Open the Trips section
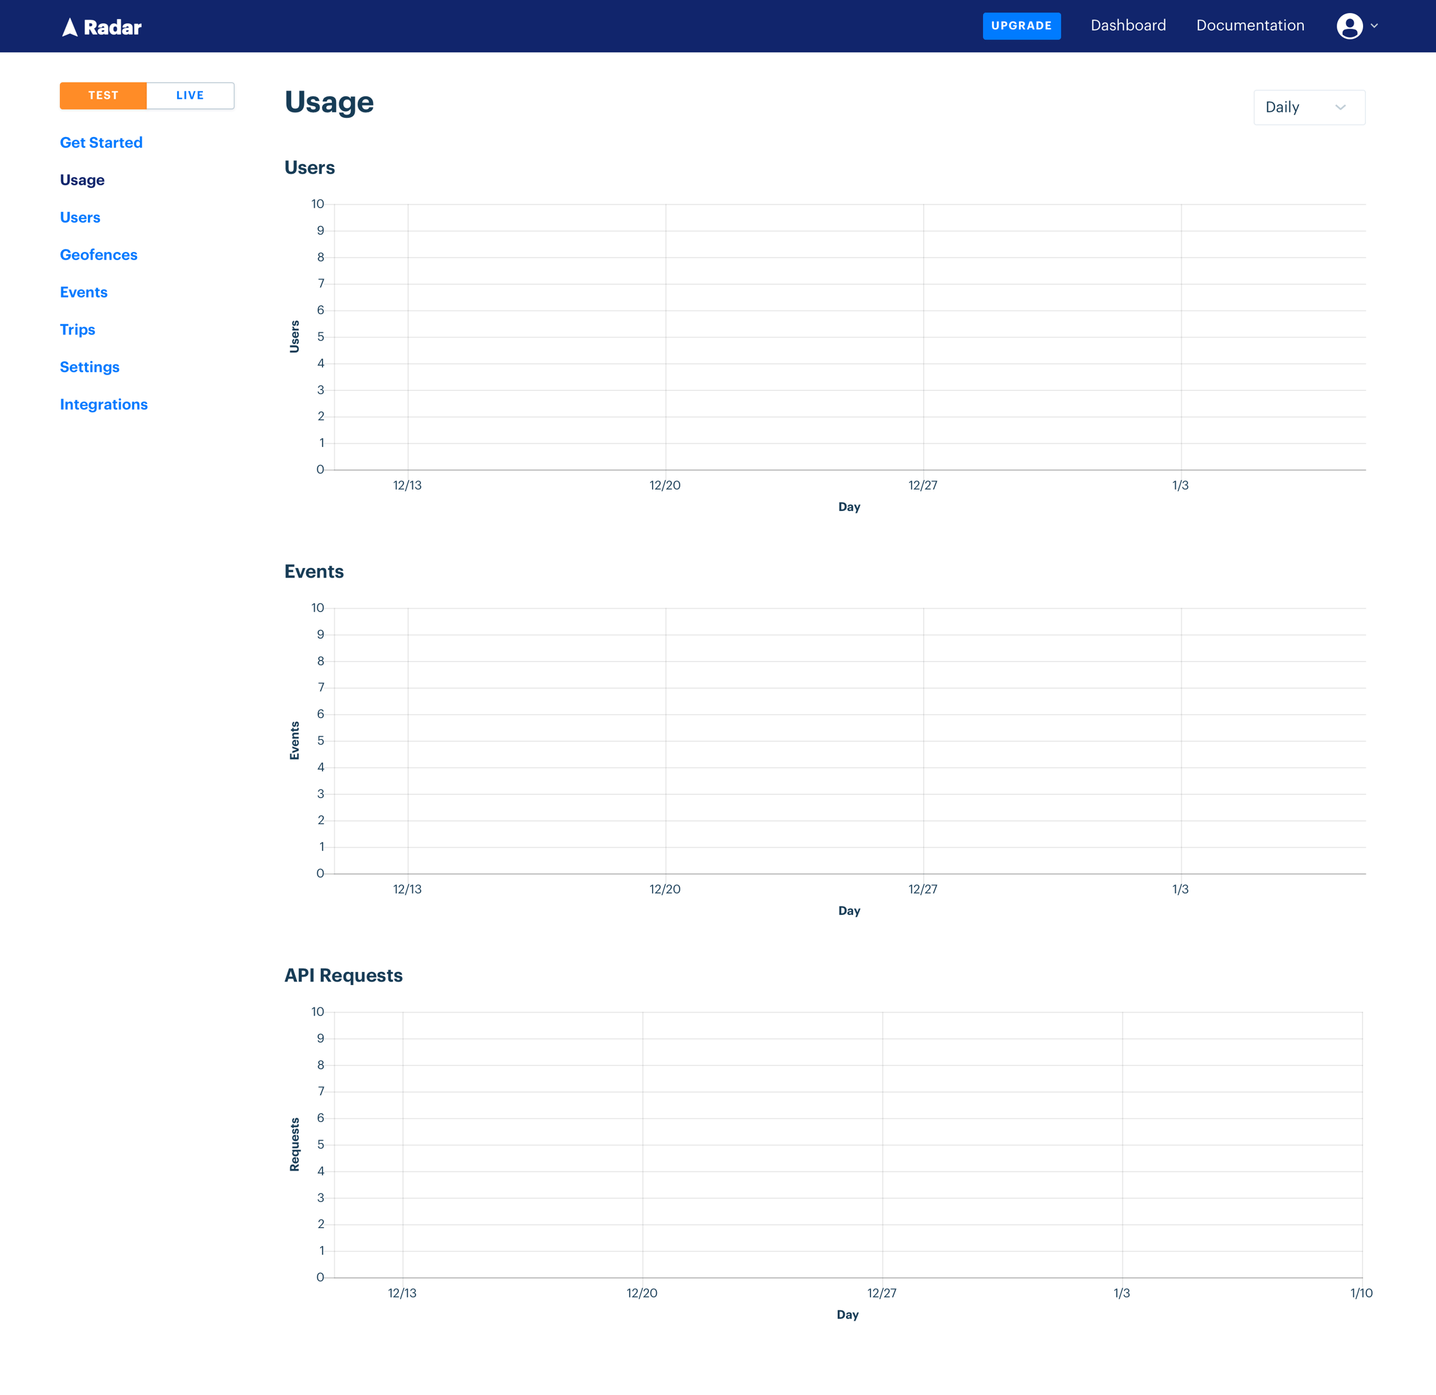Screen dimensions: 1436x1395 pos(78,329)
